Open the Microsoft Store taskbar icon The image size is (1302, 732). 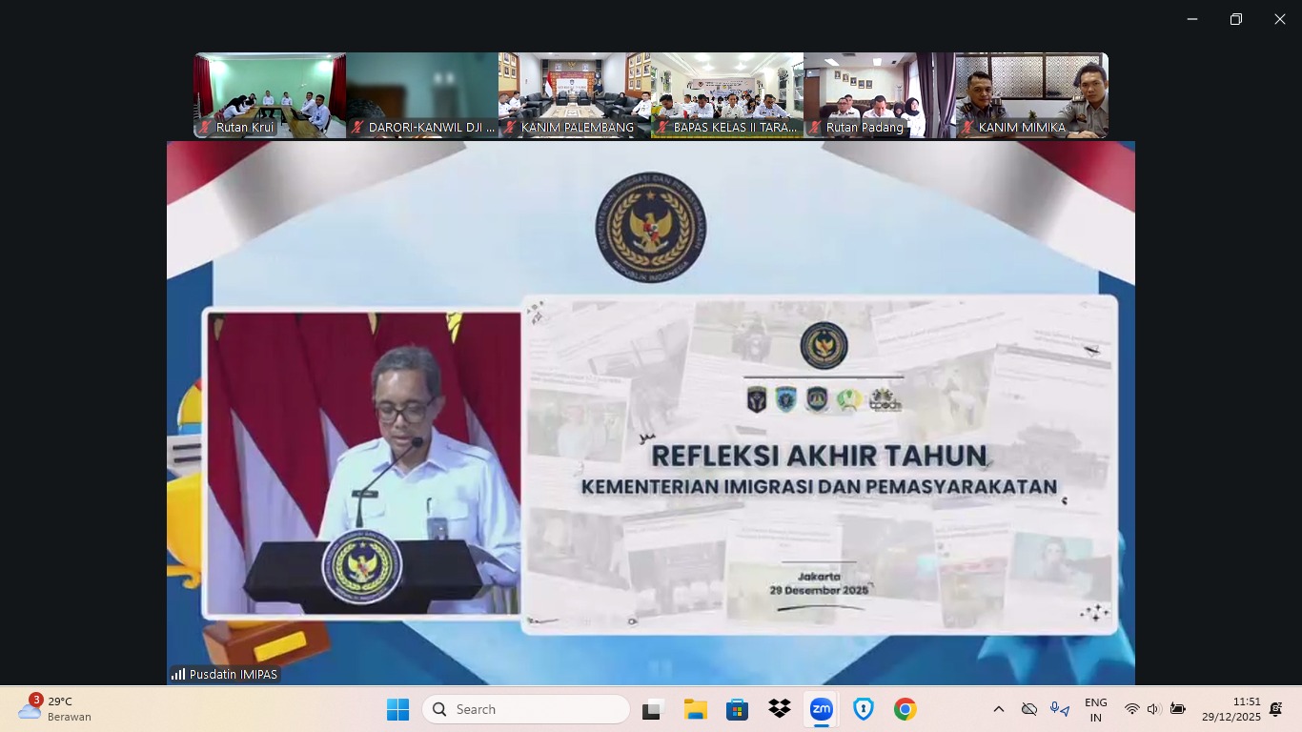pyautogui.click(x=737, y=709)
